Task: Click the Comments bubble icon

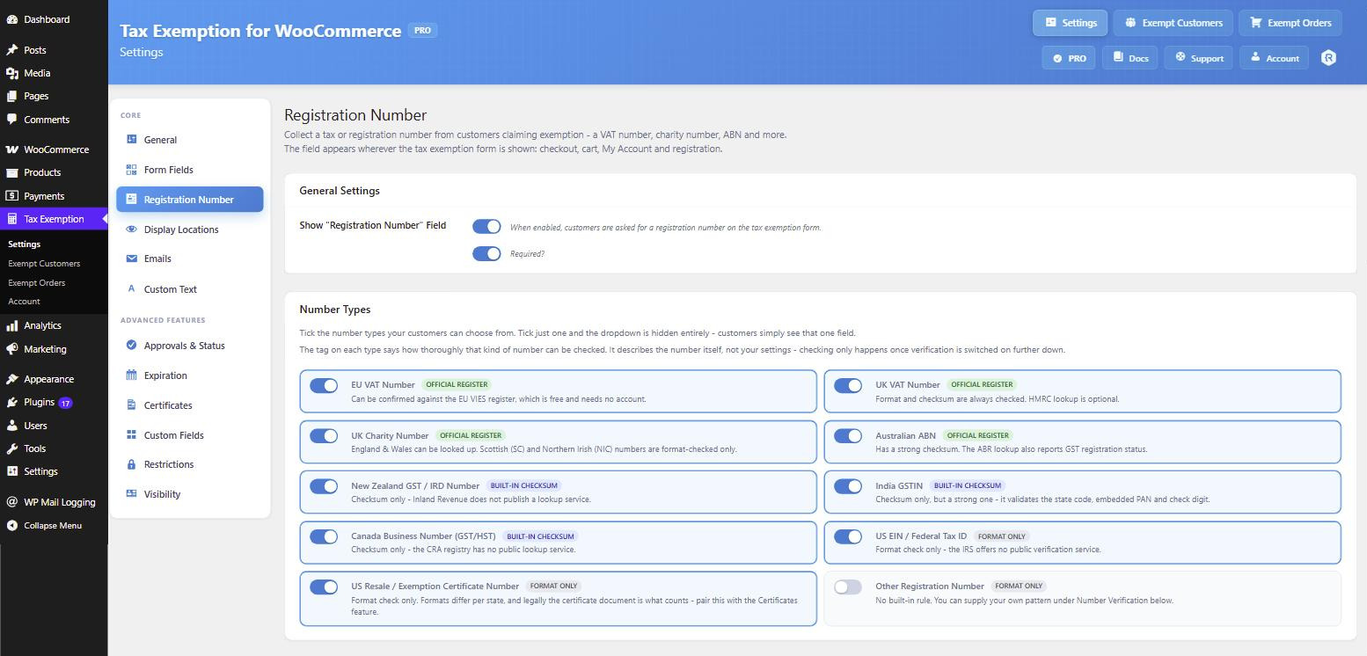Action: coord(11,120)
